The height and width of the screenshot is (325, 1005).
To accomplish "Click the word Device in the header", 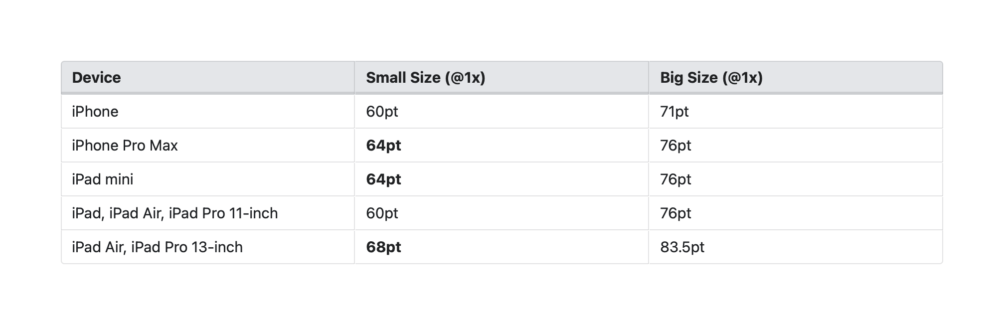I will point(96,78).
